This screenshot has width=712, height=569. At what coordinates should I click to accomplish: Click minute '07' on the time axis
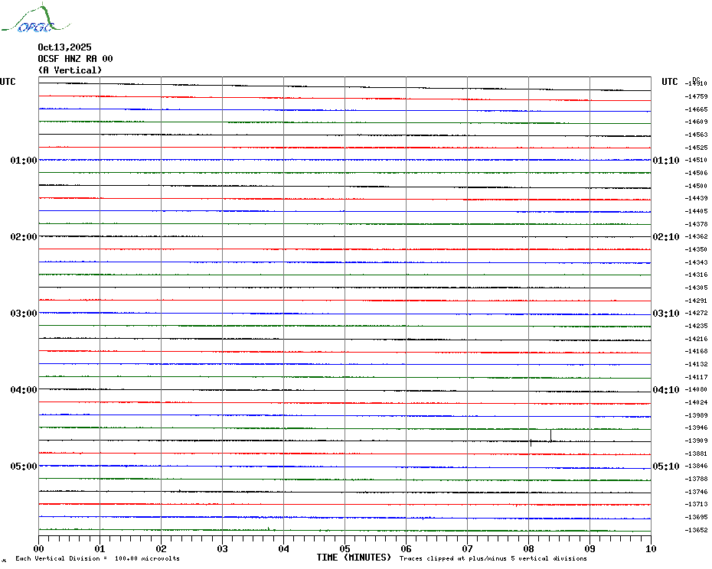[x=467, y=549]
